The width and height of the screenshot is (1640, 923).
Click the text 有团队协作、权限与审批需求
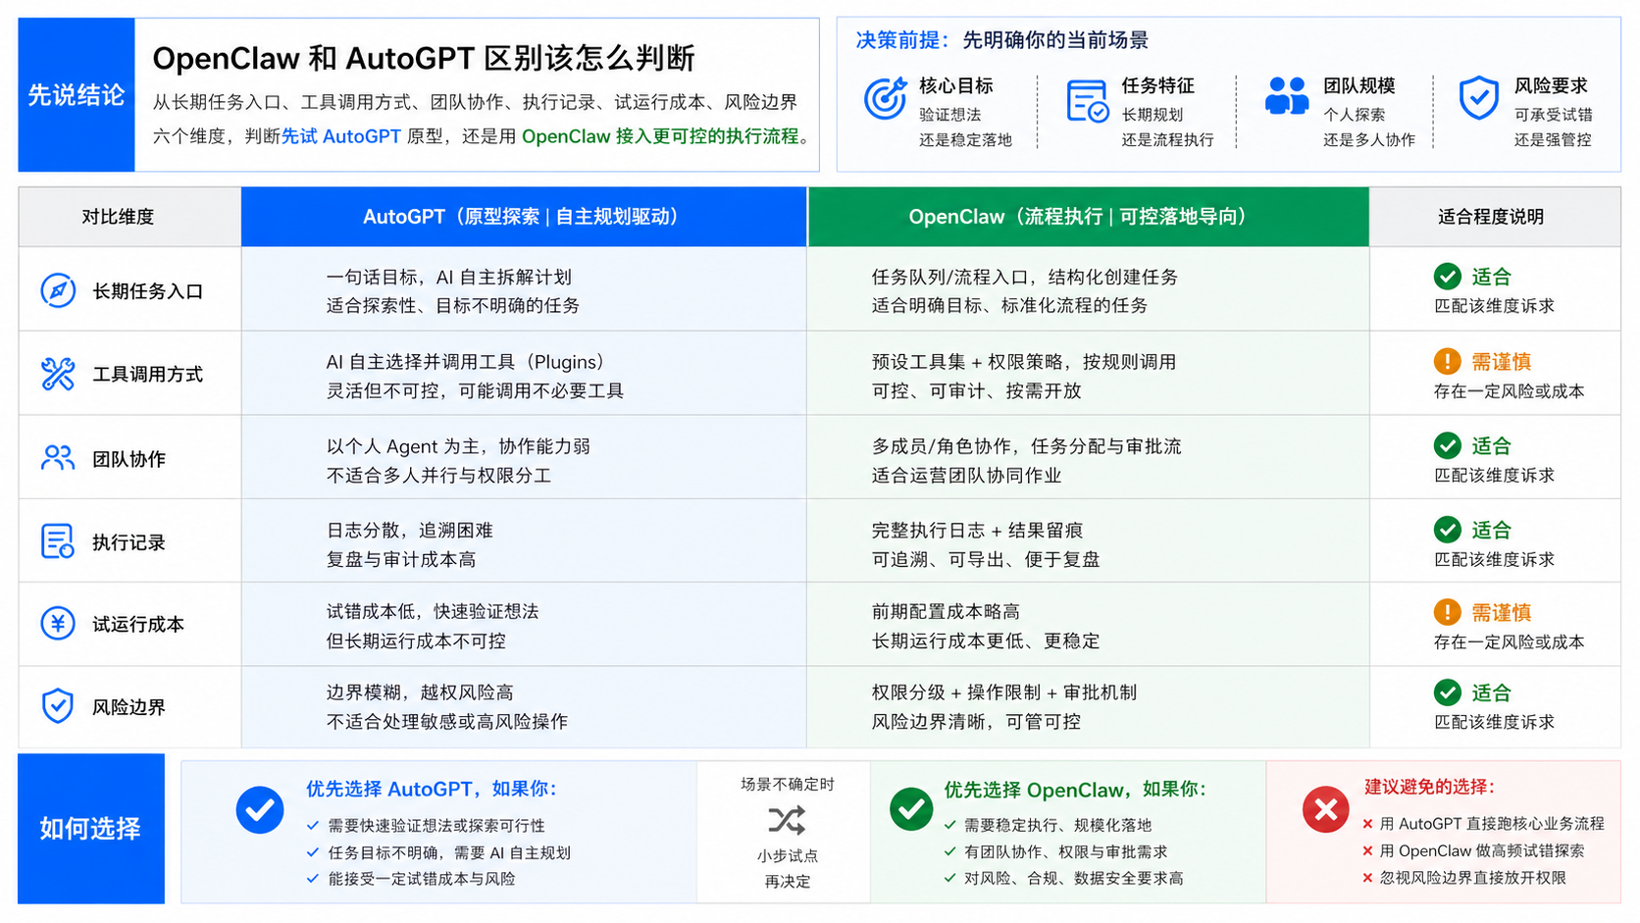[x=1065, y=852]
